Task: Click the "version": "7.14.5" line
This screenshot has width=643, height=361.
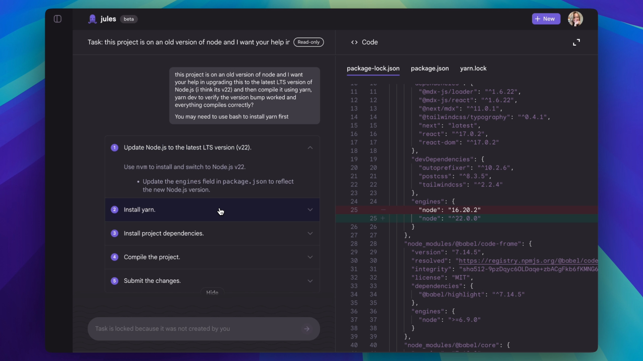Action: pyautogui.click(x=448, y=252)
